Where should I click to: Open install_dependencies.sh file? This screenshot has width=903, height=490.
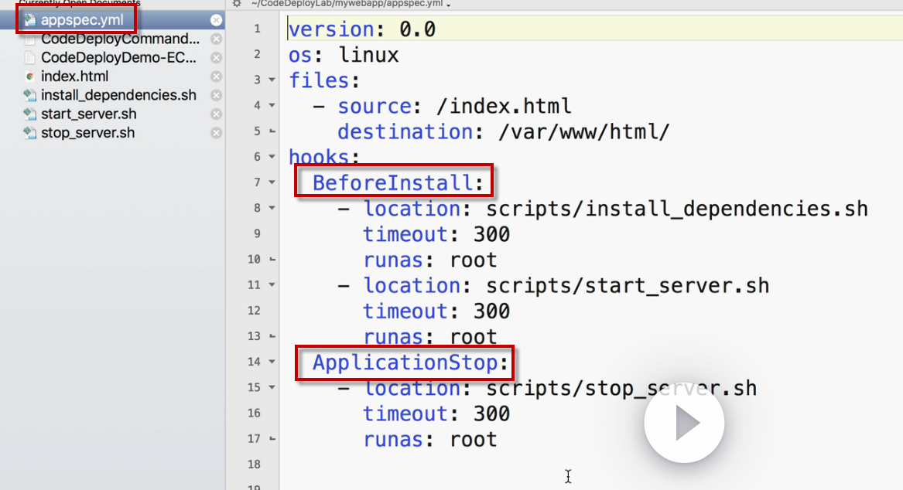118,95
